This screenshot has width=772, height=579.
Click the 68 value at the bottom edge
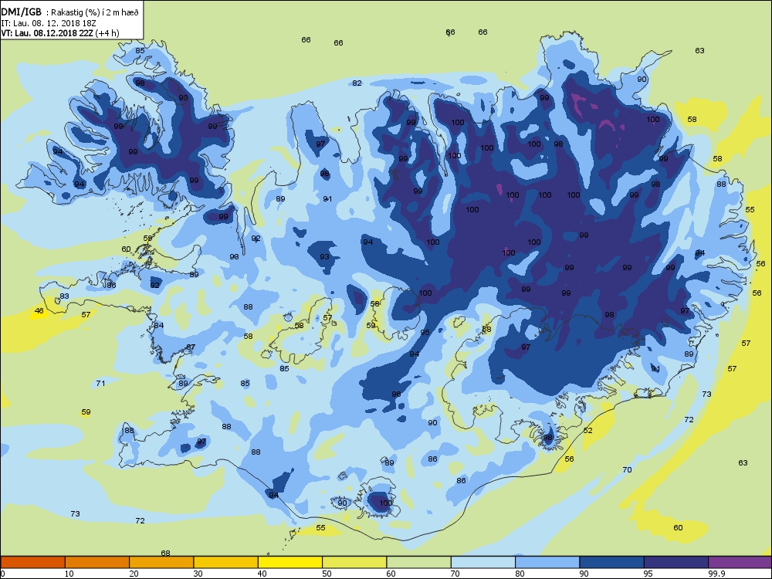pyautogui.click(x=165, y=553)
